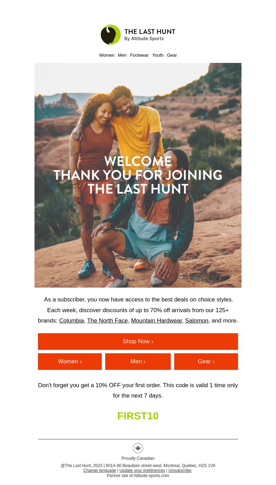Open The North Face brand link
Screen dimensions: 276x485
(x=107, y=321)
